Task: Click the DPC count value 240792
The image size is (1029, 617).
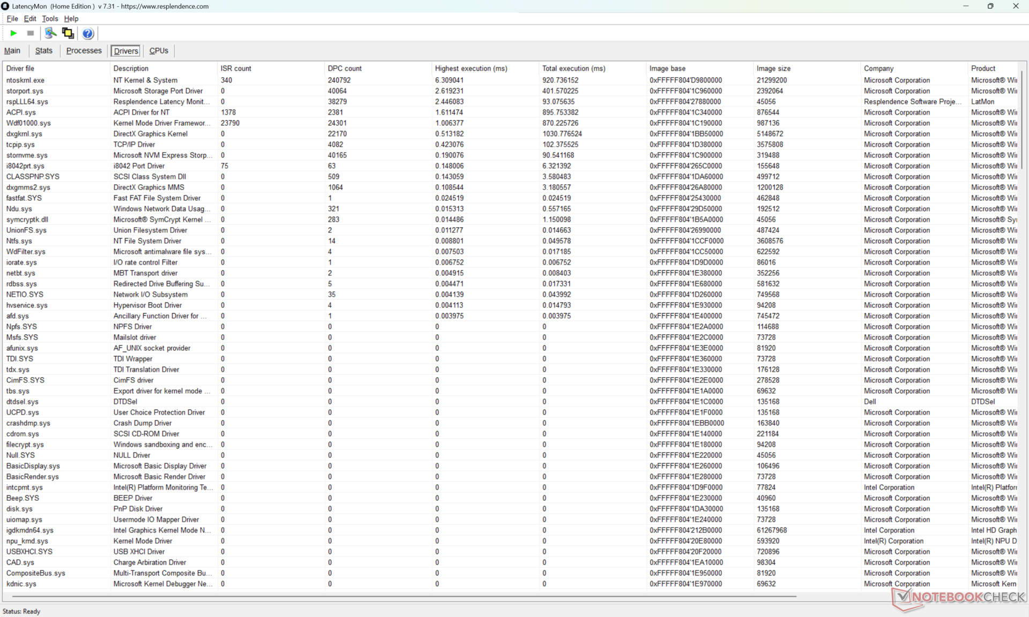Action: (x=339, y=80)
